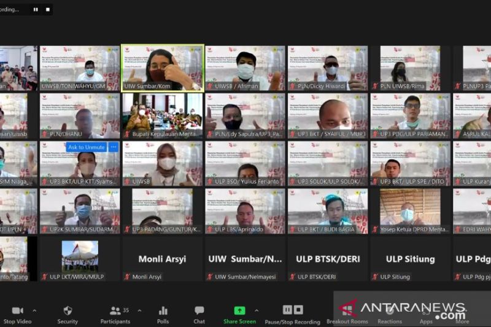Open the Participants panel
The image size is (491, 327).
[115, 315]
